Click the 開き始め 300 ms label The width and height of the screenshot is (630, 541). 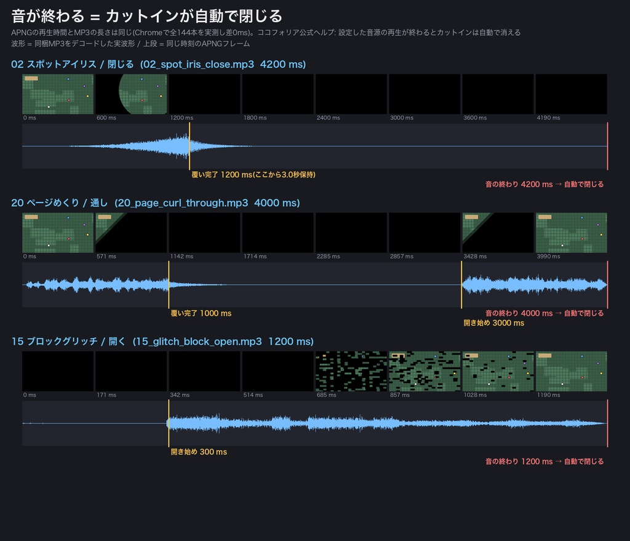point(199,452)
